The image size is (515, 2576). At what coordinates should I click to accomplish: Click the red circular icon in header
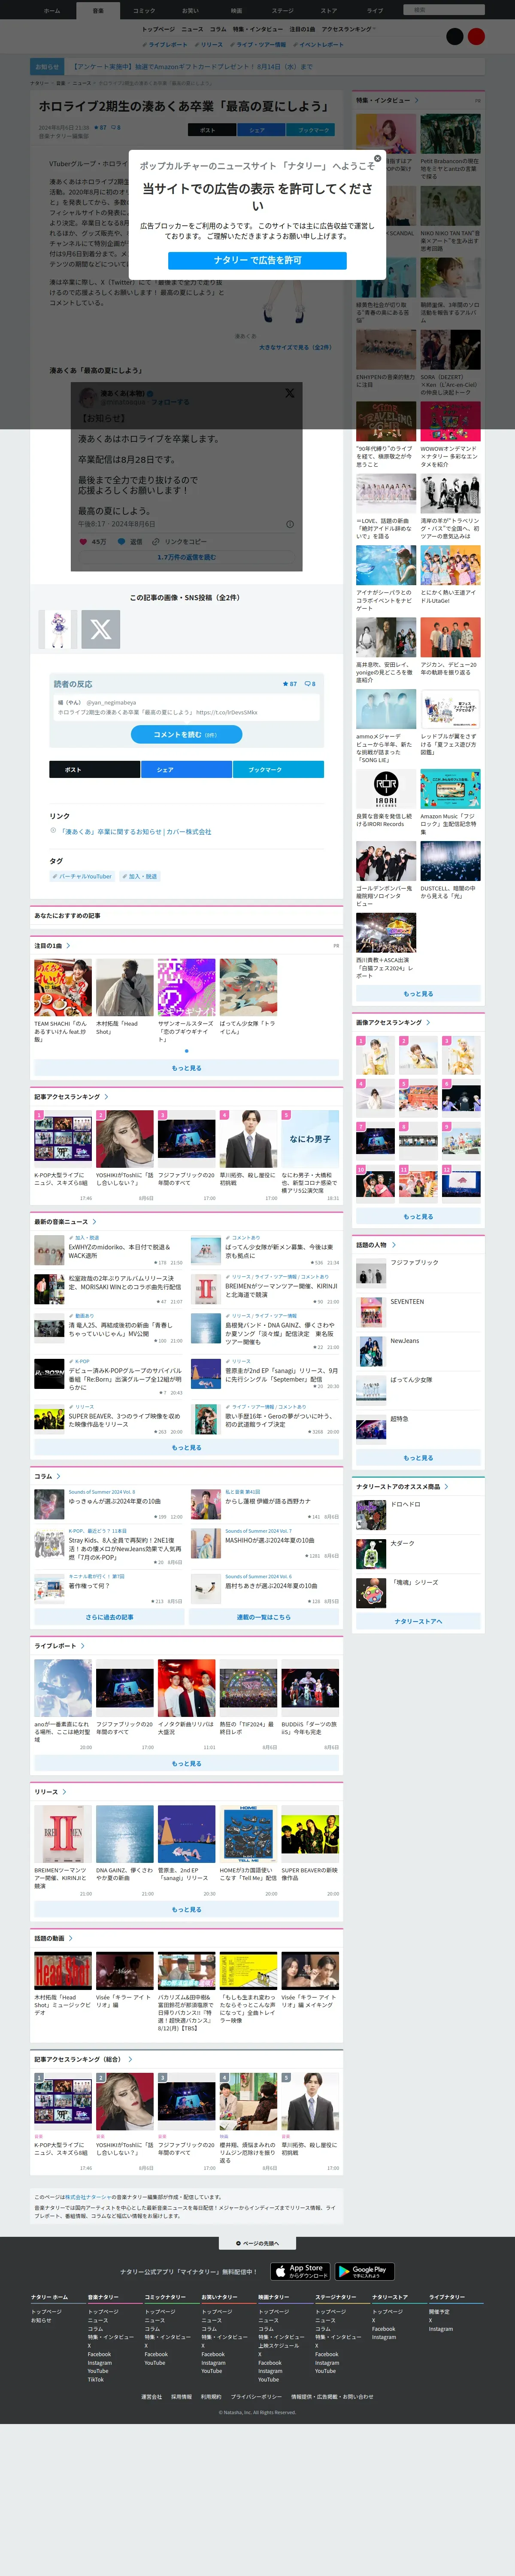tap(476, 36)
